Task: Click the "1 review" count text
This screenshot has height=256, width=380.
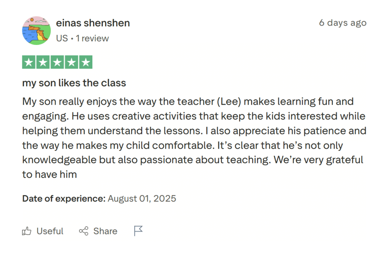Action: coord(92,38)
